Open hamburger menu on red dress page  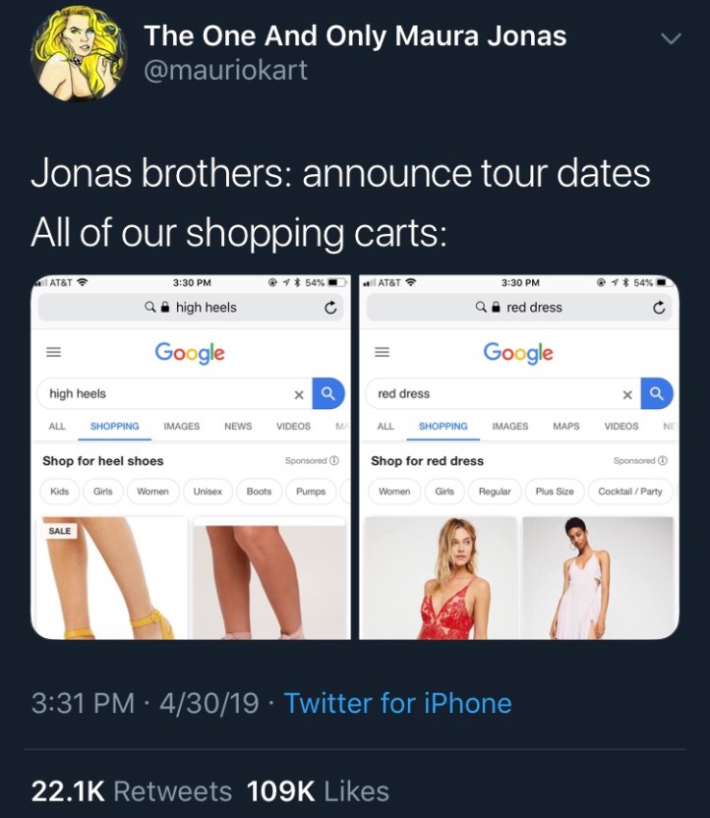tap(385, 353)
